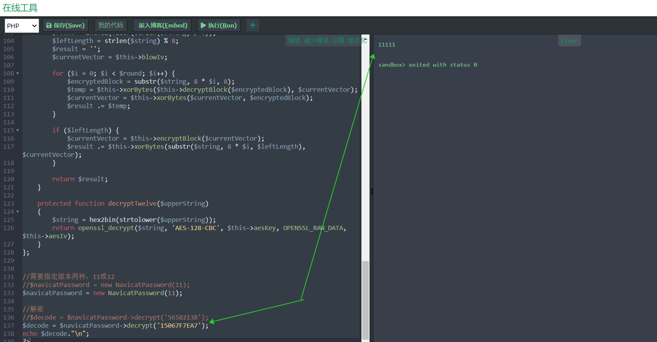The height and width of the screenshot is (342, 657).
Task: Collapse the function body at line 124
Action: coord(17,212)
